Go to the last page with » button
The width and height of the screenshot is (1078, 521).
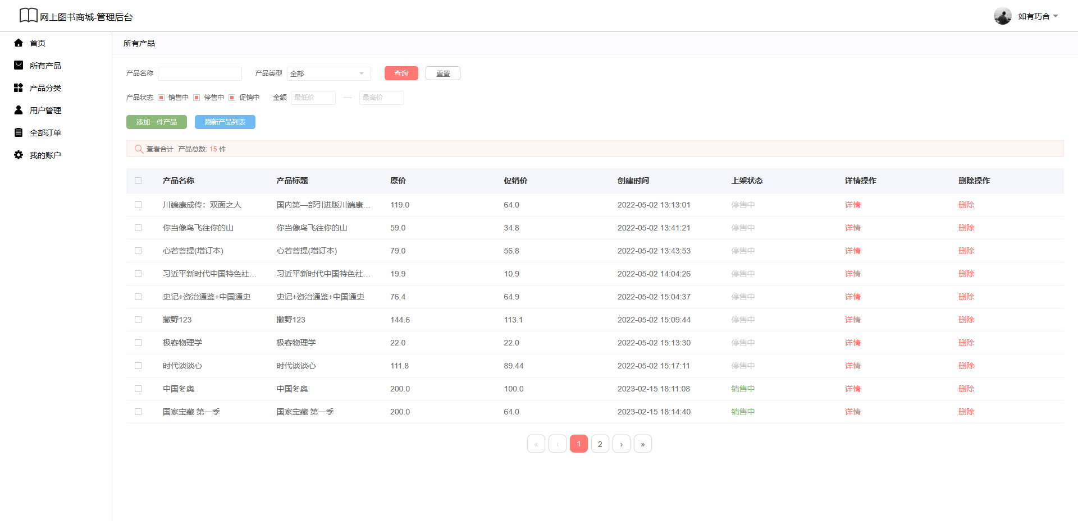coord(642,444)
